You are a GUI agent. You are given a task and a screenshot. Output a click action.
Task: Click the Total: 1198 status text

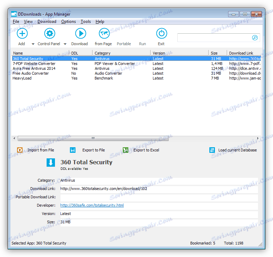coord(233,243)
